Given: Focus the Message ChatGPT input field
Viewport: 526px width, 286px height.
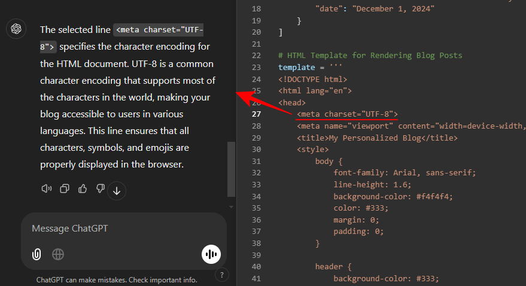Looking at the screenshot, I should [124, 229].
